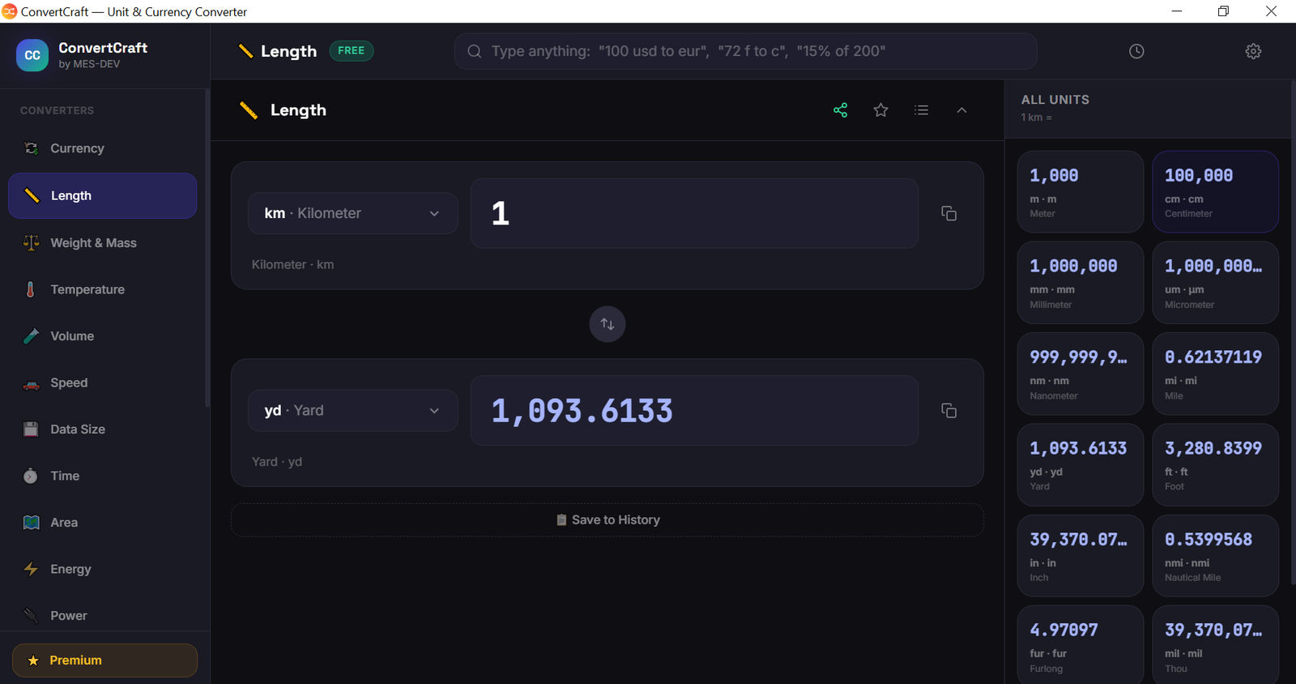
Task: Click the Premium star icon
Action: [33, 660]
